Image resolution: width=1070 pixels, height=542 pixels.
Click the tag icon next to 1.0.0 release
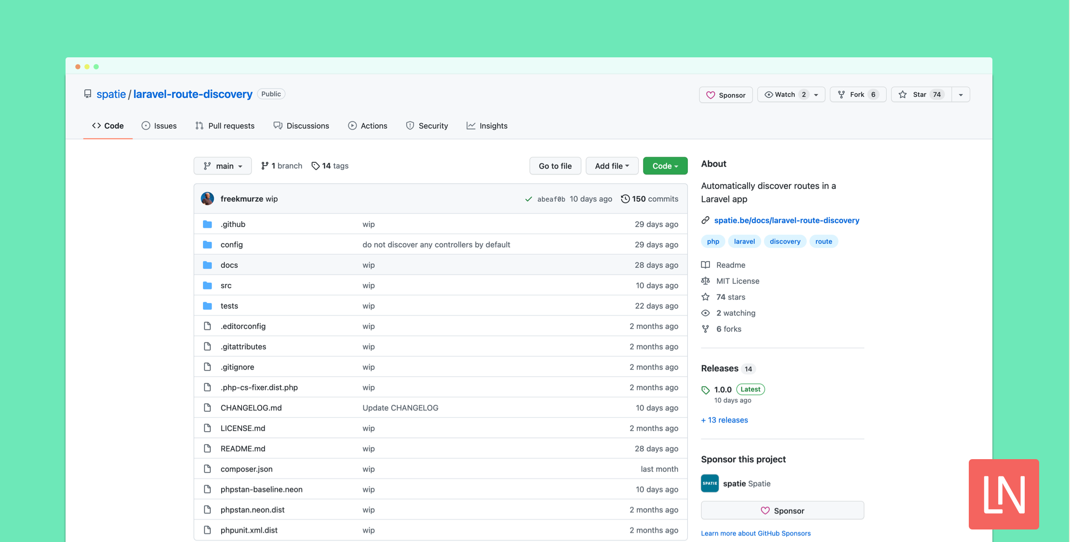click(706, 389)
